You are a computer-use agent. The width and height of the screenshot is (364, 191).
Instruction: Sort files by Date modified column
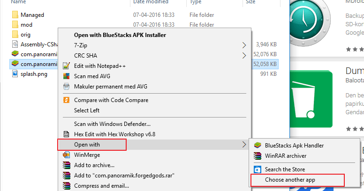click(x=150, y=2)
